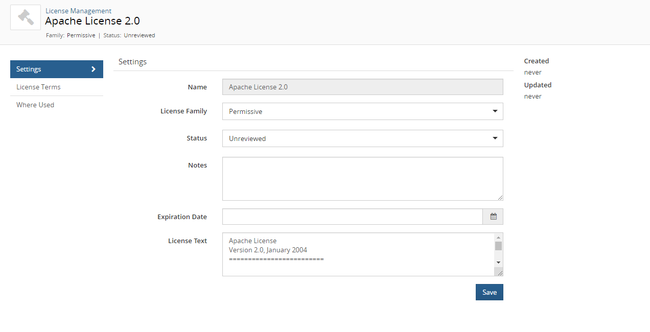Image resolution: width=650 pixels, height=332 pixels.
Task: Open the Expiration Date calendar picker
Action: (x=493, y=217)
